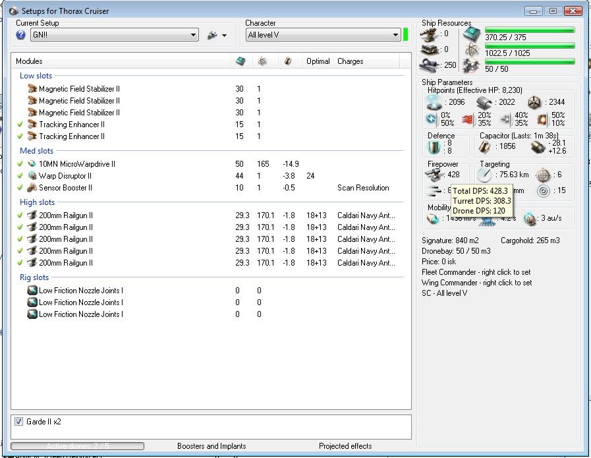Toggle the Warp Disruptor II active checkmark
This screenshot has width=591, height=458.
(x=20, y=176)
